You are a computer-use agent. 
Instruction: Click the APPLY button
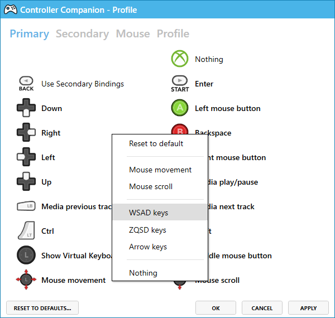coord(309,308)
